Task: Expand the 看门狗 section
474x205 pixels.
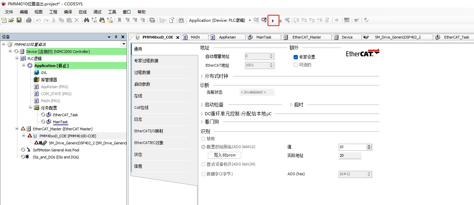Action: [x=202, y=122]
